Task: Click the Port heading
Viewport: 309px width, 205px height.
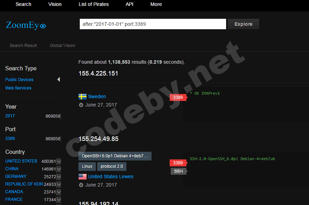Action: point(10,129)
